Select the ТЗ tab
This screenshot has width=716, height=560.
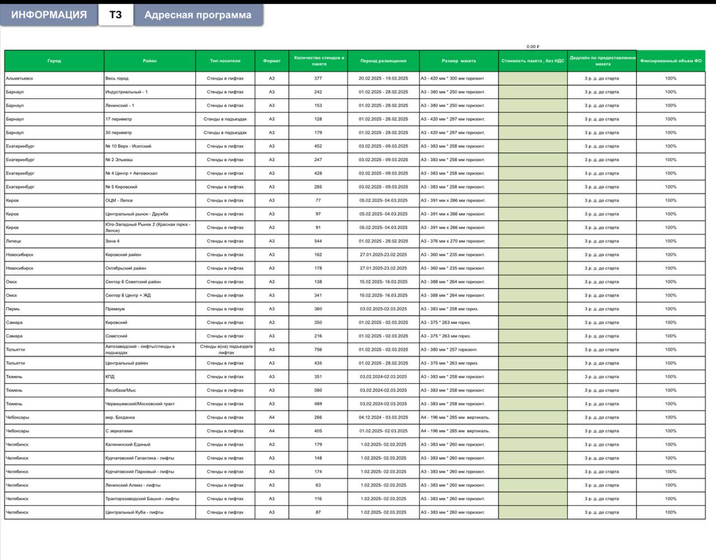pyautogui.click(x=116, y=15)
